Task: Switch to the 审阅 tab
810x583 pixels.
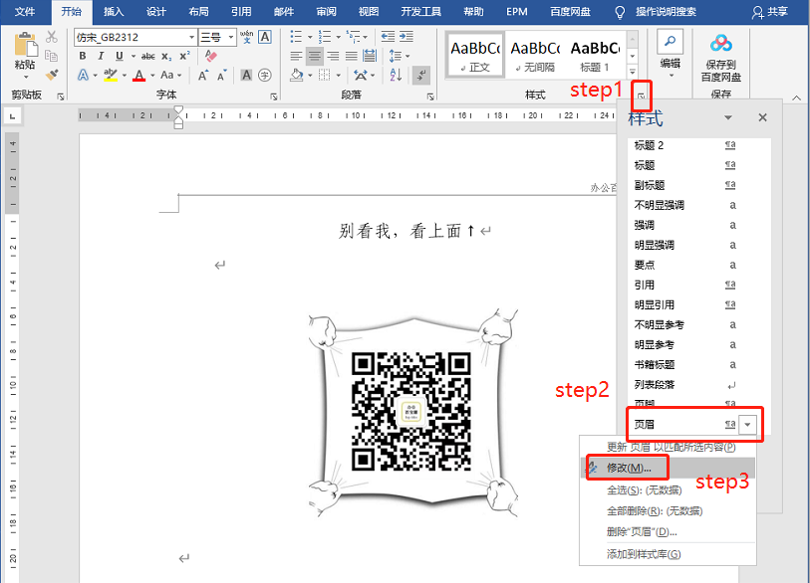Action: point(326,11)
